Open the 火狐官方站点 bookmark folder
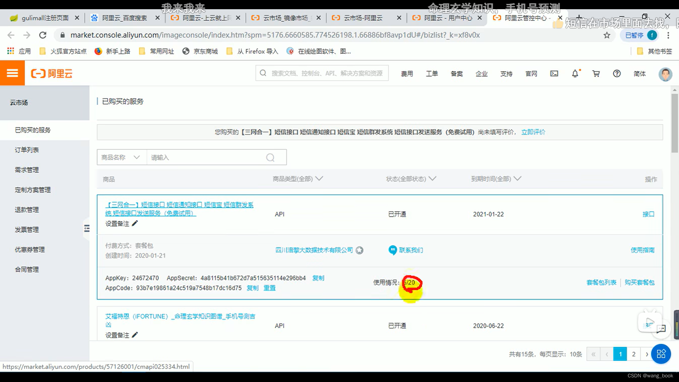 [x=63, y=51]
